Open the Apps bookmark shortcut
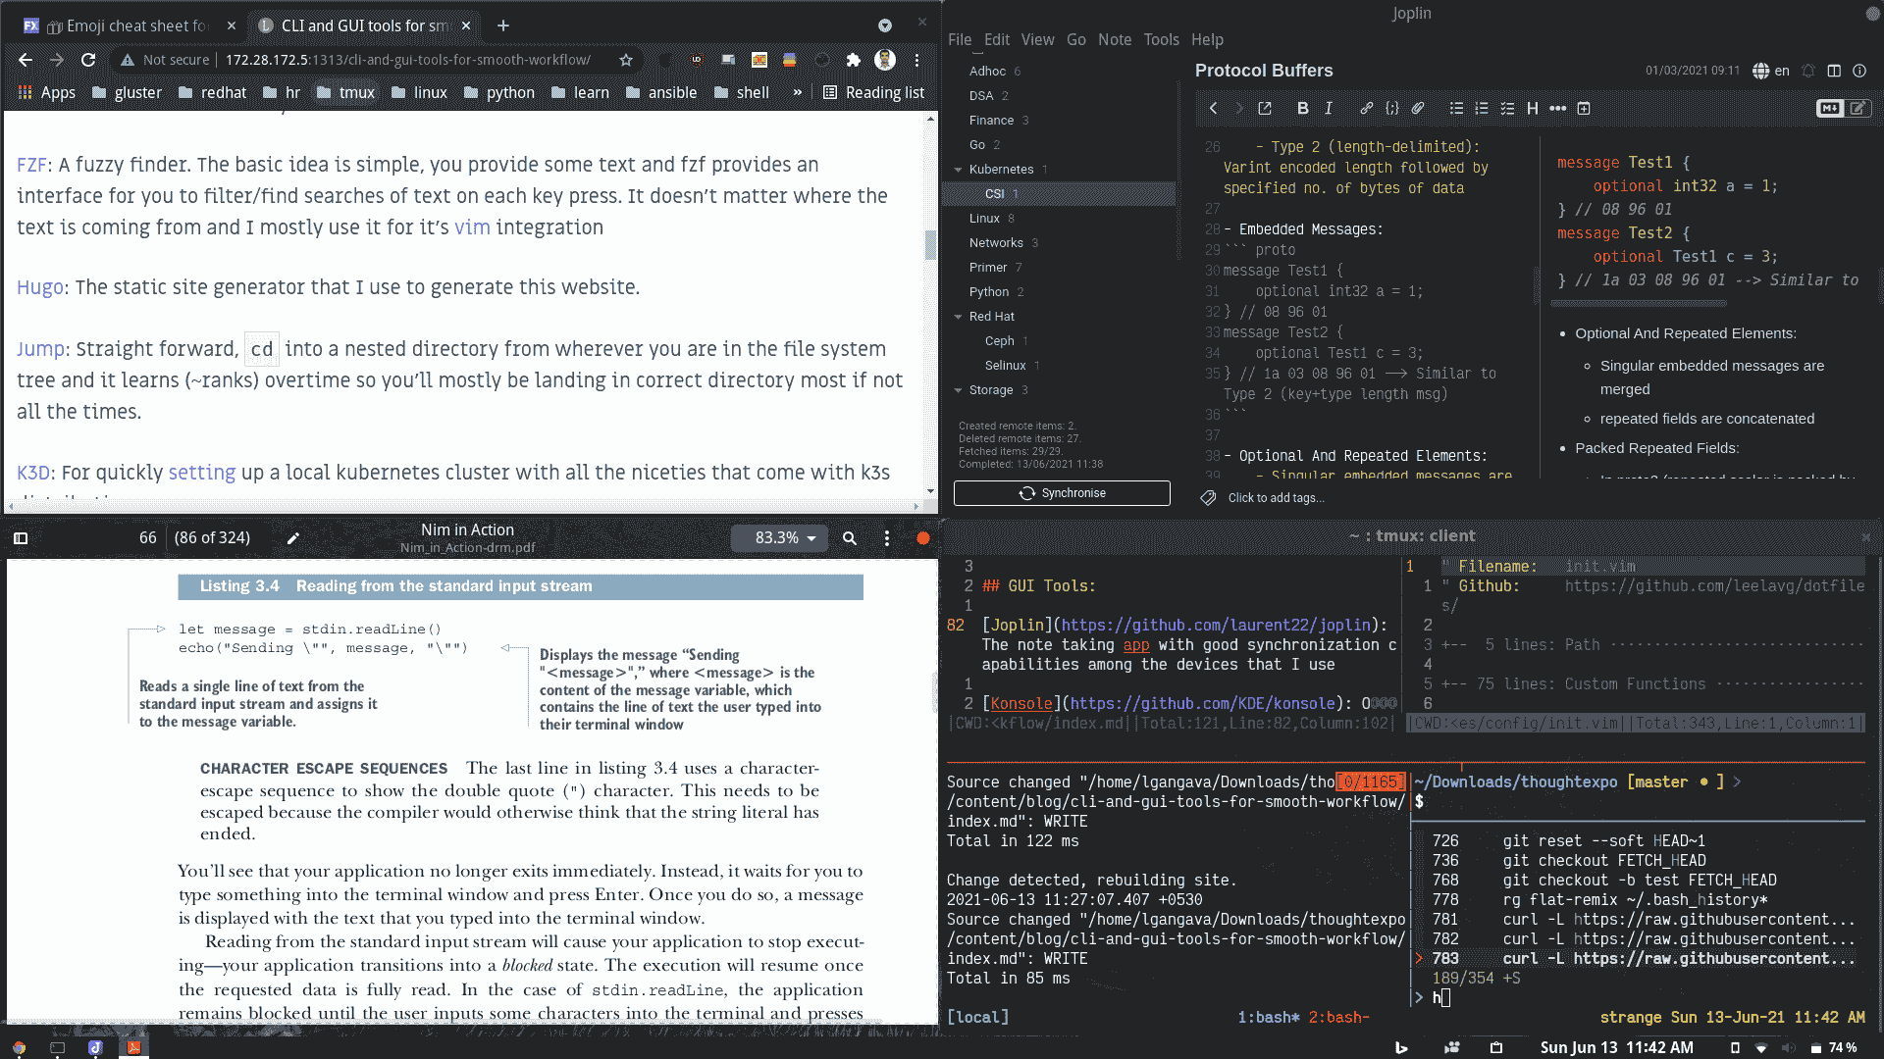Image resolution: width=1884 pixels, height=1059 pixels. tap(47, 92)
